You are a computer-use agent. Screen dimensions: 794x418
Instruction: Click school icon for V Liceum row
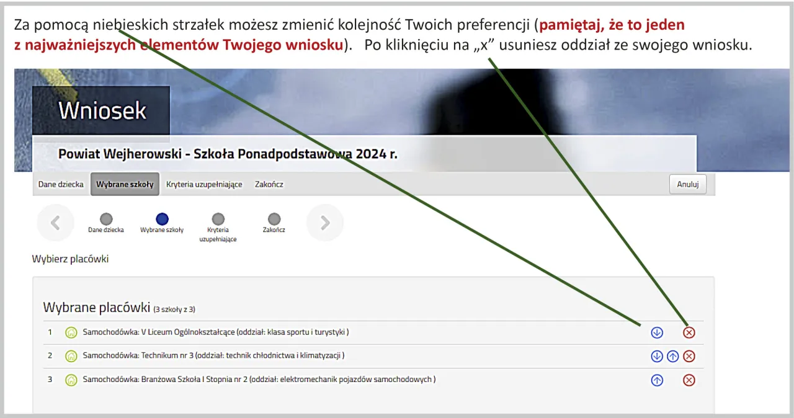(71, 332)
